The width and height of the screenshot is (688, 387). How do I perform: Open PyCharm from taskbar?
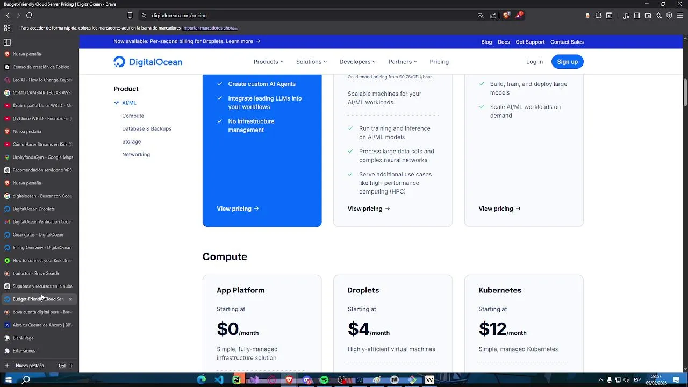(236, 380)
